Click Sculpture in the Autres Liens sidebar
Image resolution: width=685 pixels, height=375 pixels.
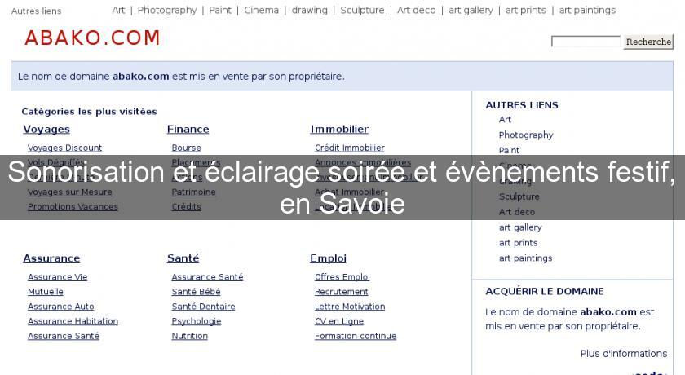(519, 196)
